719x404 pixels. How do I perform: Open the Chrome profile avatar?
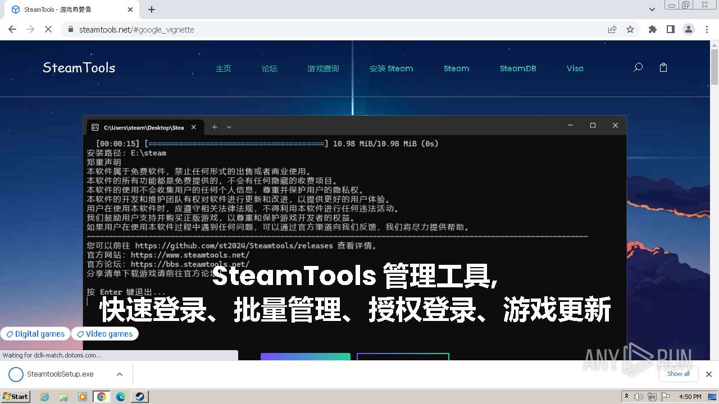pos(688,29)
